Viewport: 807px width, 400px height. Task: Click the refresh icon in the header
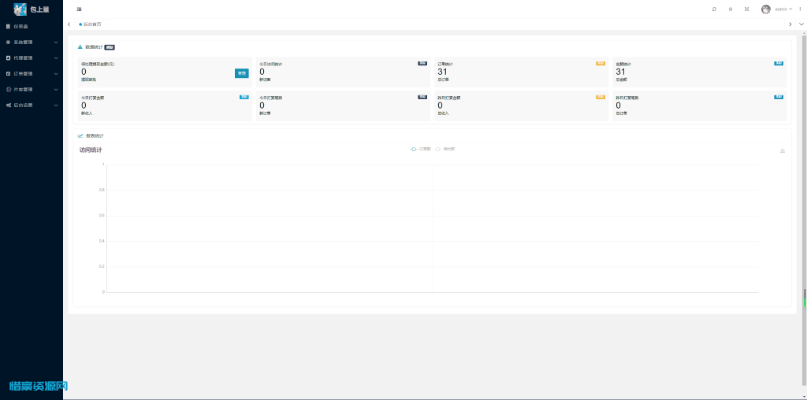(714, 9)
